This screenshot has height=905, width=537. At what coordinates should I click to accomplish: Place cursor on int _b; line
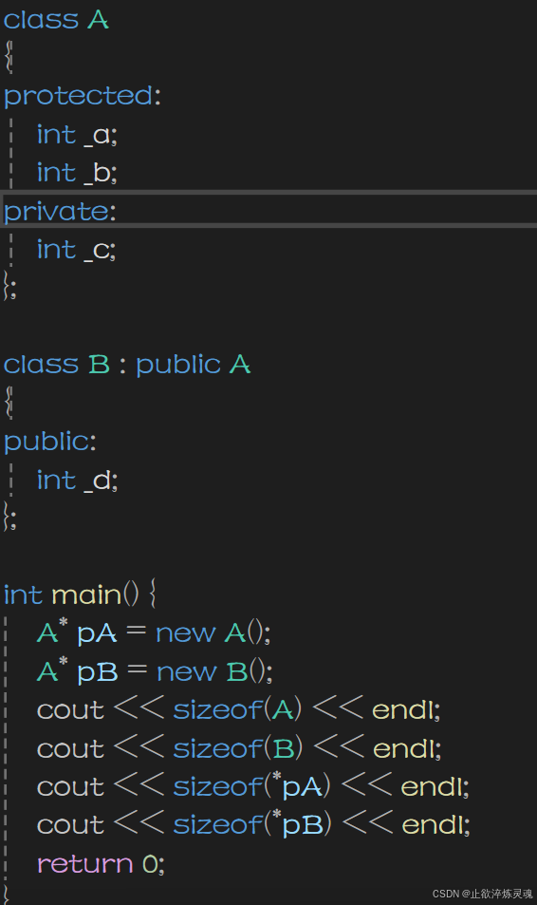pos(77,173)
